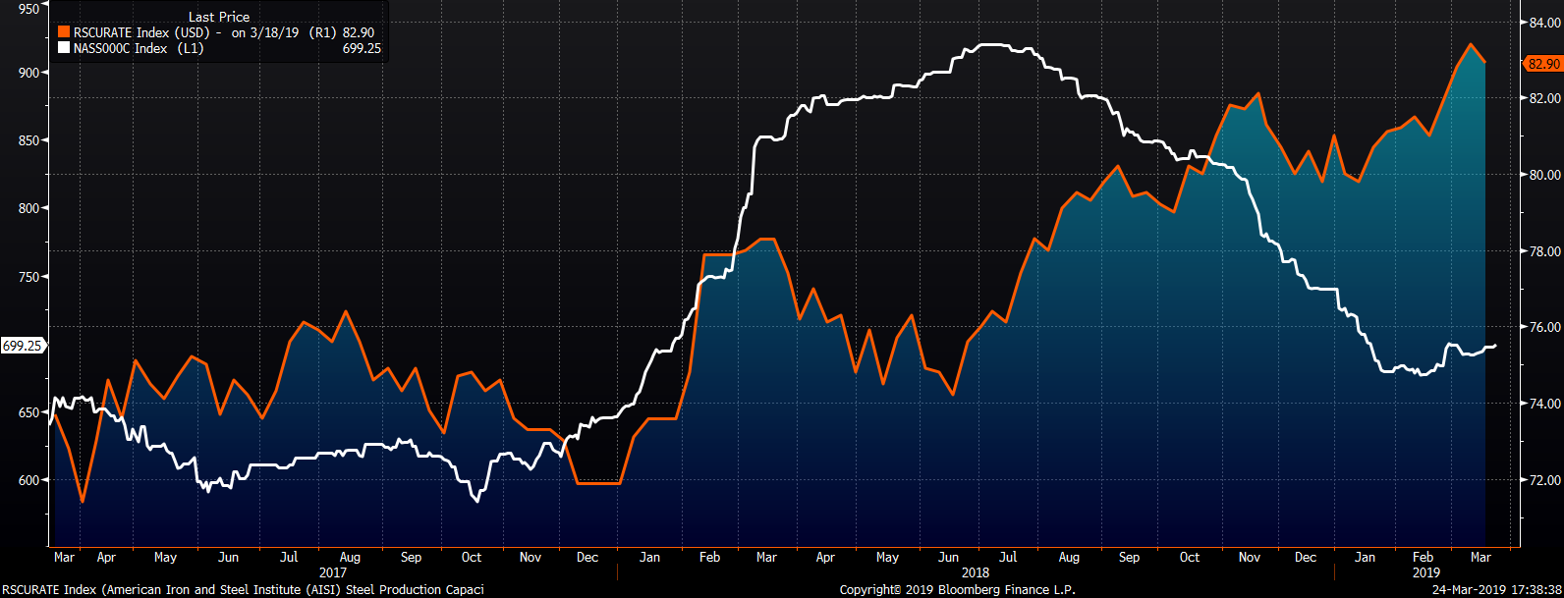Select the RSCURATE Index legend entry
Viewport: 1564px width, 598px height.
[141, 33]
